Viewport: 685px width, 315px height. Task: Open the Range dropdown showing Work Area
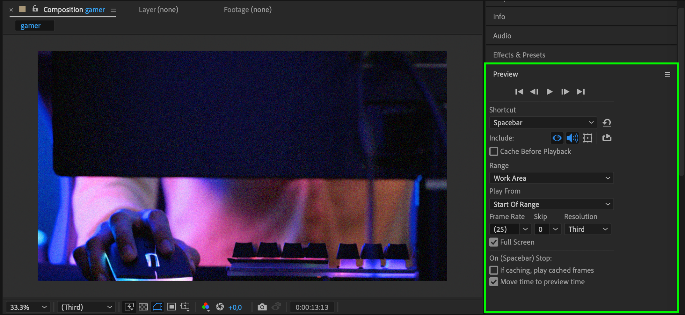click(x=552, y=178)
